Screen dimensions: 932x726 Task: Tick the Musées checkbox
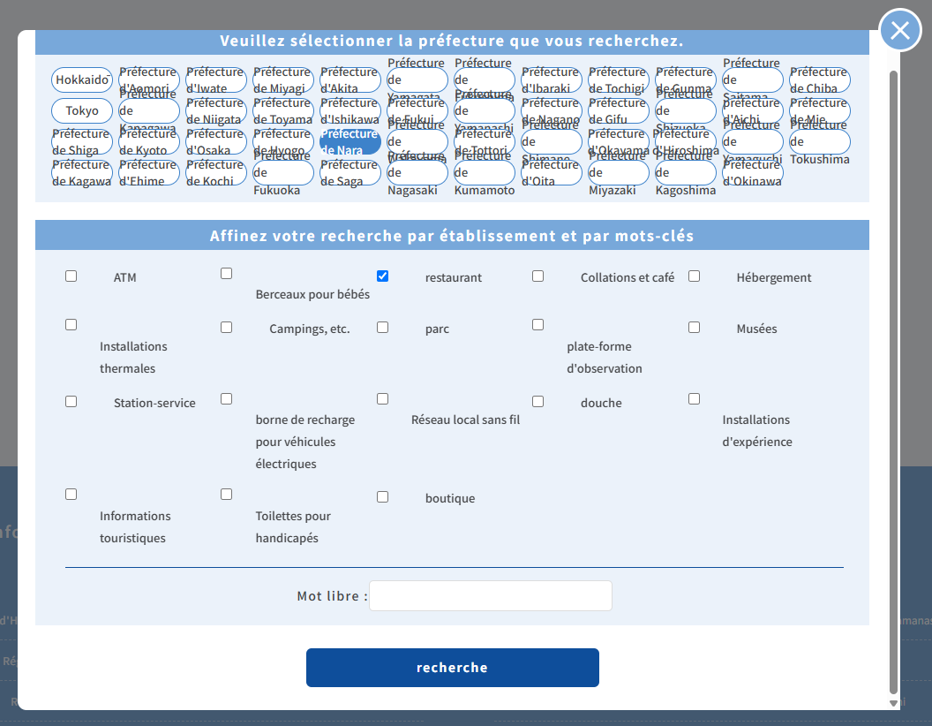[694, 328]
